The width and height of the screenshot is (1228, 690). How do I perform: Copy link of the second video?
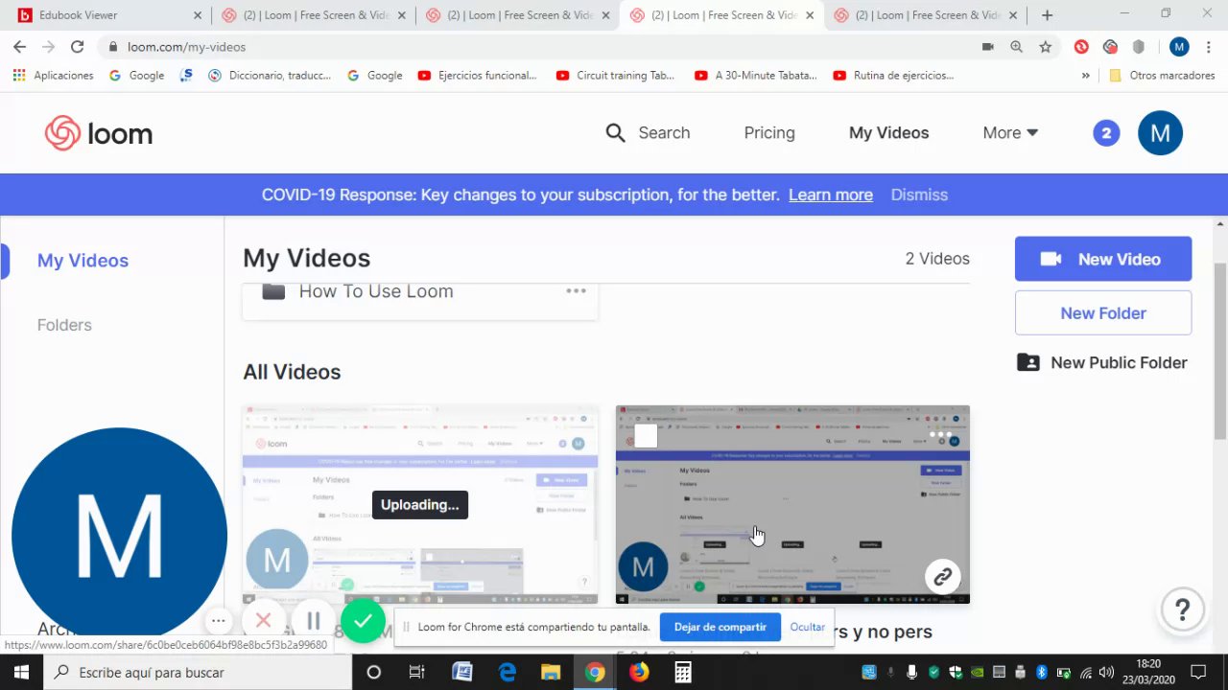[943, 577]
